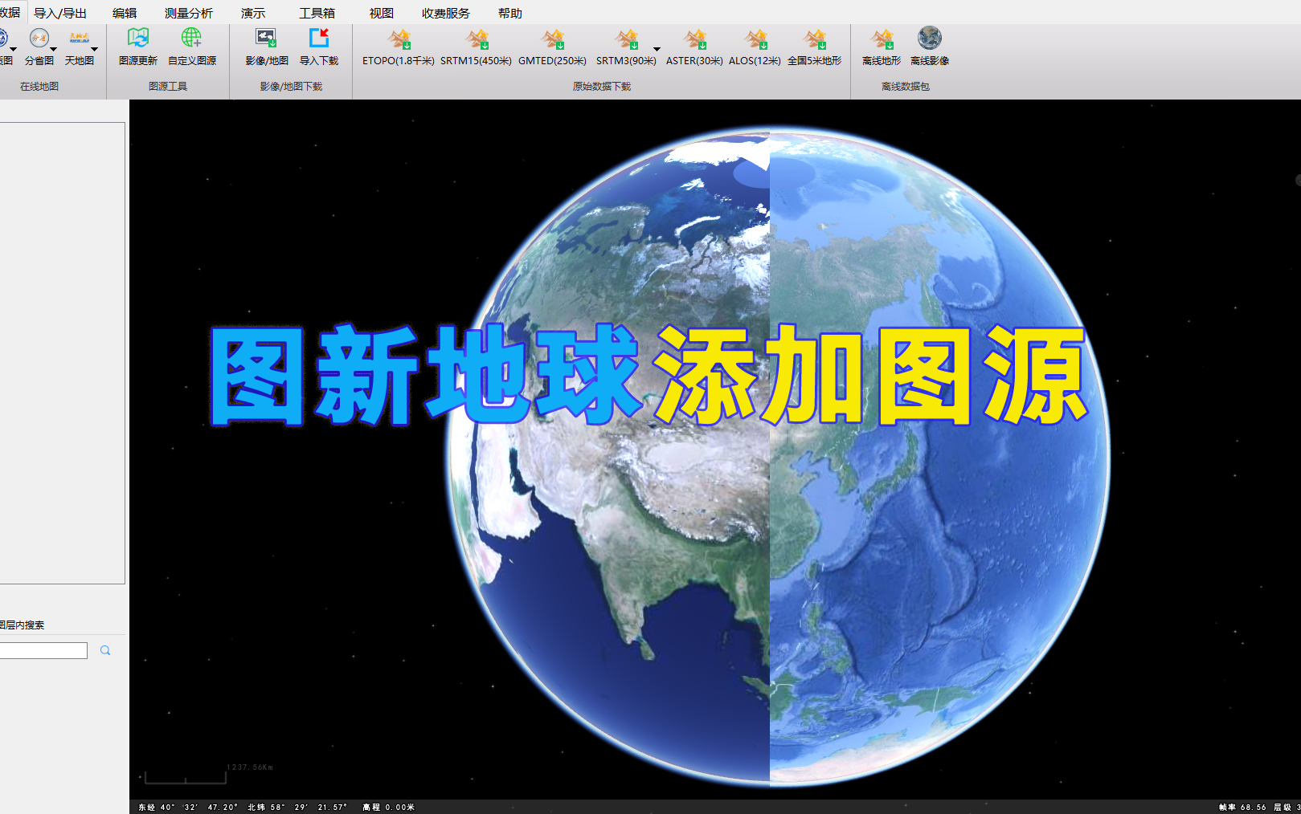Expand the 分省图 dropdown arrow
The image size is (1301, 814).
tap(54, 49)
